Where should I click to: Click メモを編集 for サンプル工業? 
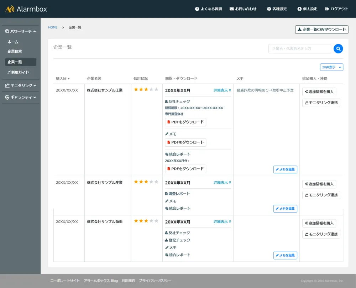285,169
